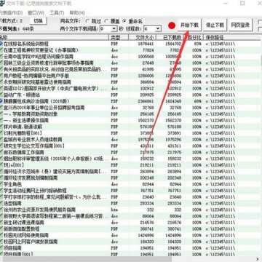The width and height of the screenshot is (262, 262).
Task: Click the green checkmark beside 新版微信配置教程
Action: coord(1,229)
